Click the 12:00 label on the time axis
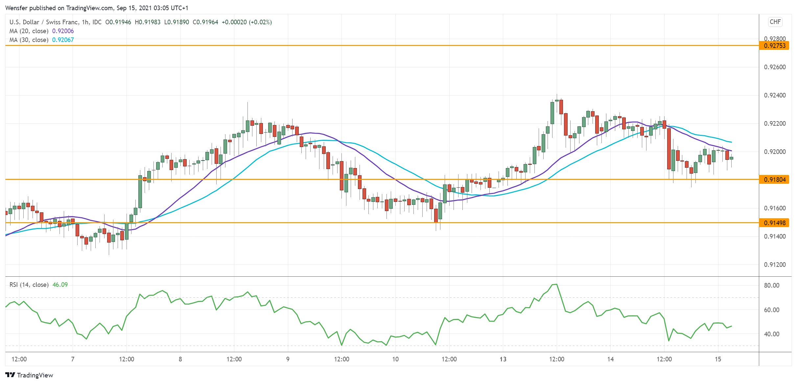 point(20,359)
